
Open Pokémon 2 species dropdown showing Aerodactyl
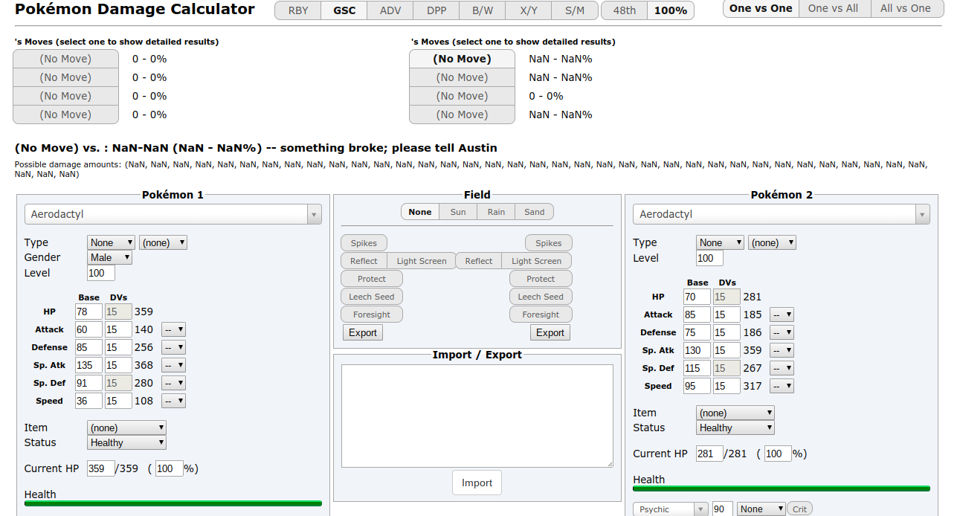click(782, 214)
